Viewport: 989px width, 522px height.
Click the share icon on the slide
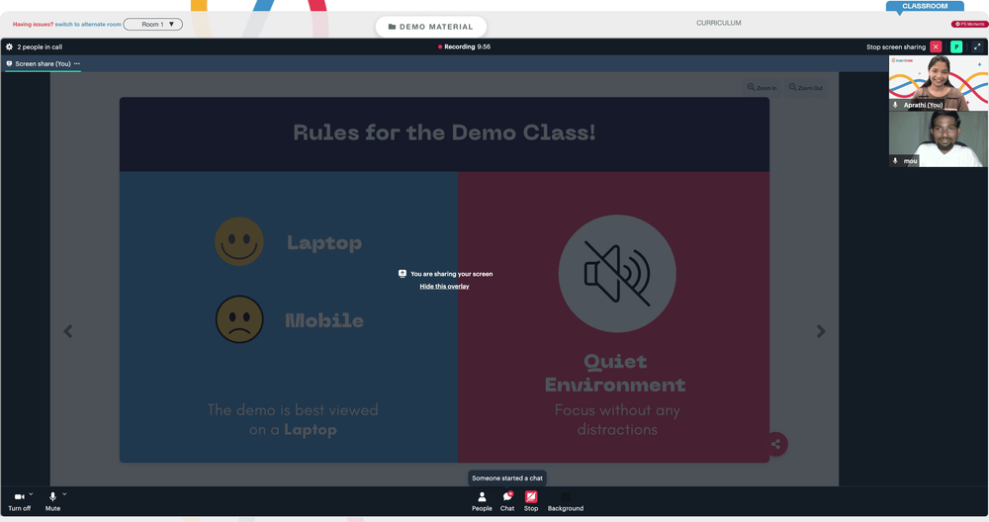(775, 445)
